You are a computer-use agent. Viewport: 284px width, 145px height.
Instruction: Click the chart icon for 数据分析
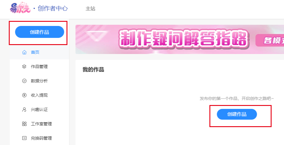tap(24, 81)
